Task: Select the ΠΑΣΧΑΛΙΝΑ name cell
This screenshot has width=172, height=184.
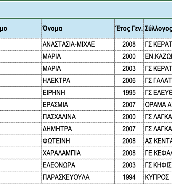Action: tap(78, 117)
